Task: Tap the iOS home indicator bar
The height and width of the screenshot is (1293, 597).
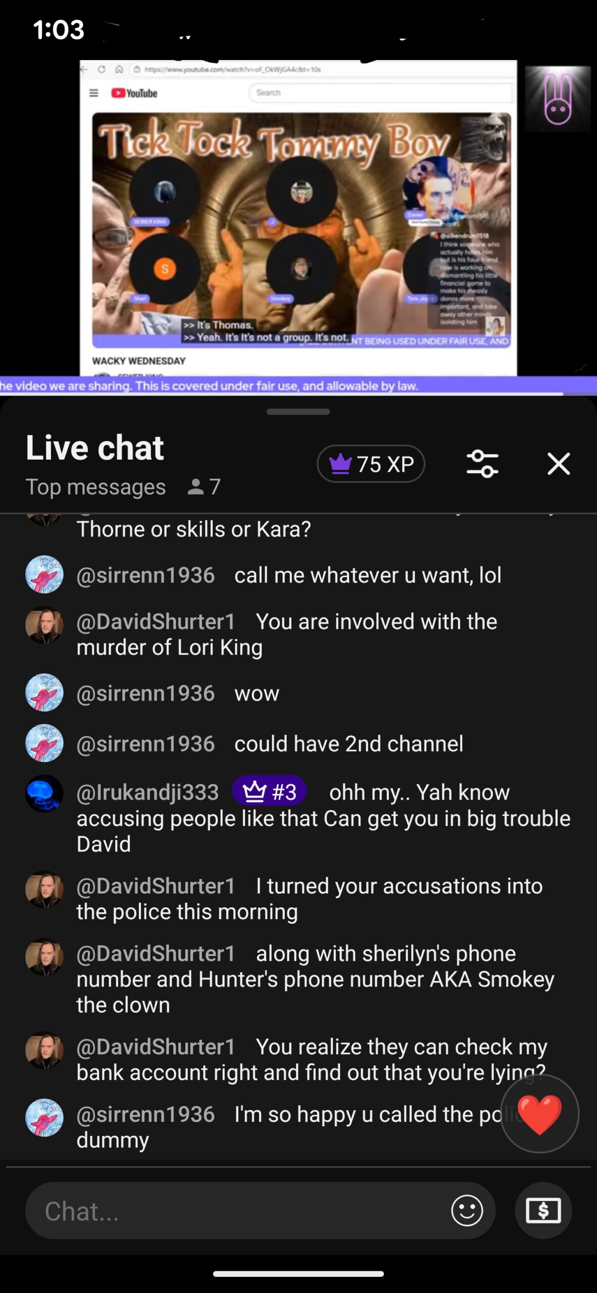Action: pyautogui.click(x=298, y=1274)
